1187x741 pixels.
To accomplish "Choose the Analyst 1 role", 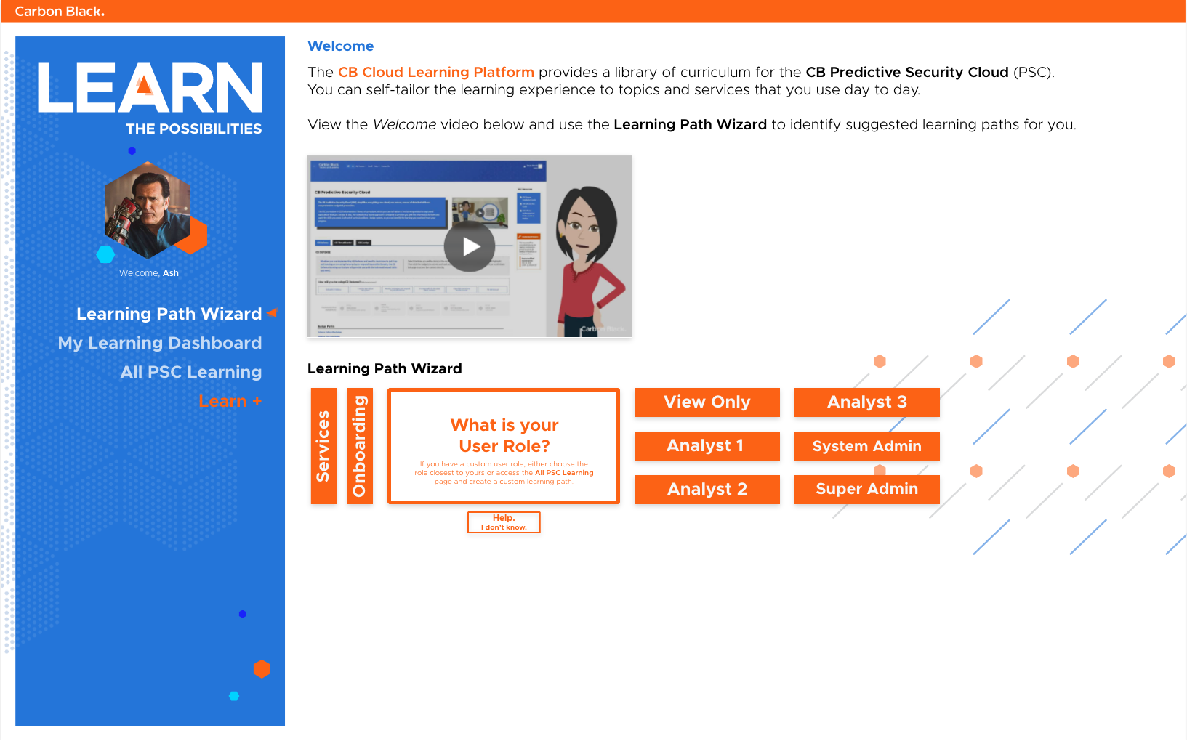I will (x=707, y=446).
